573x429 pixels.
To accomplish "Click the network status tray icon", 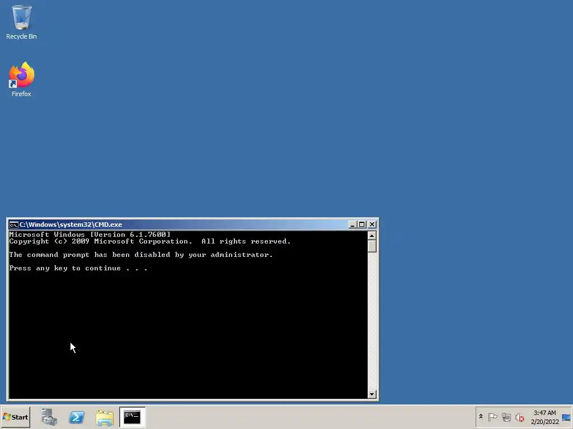I will tap(506, 417).
